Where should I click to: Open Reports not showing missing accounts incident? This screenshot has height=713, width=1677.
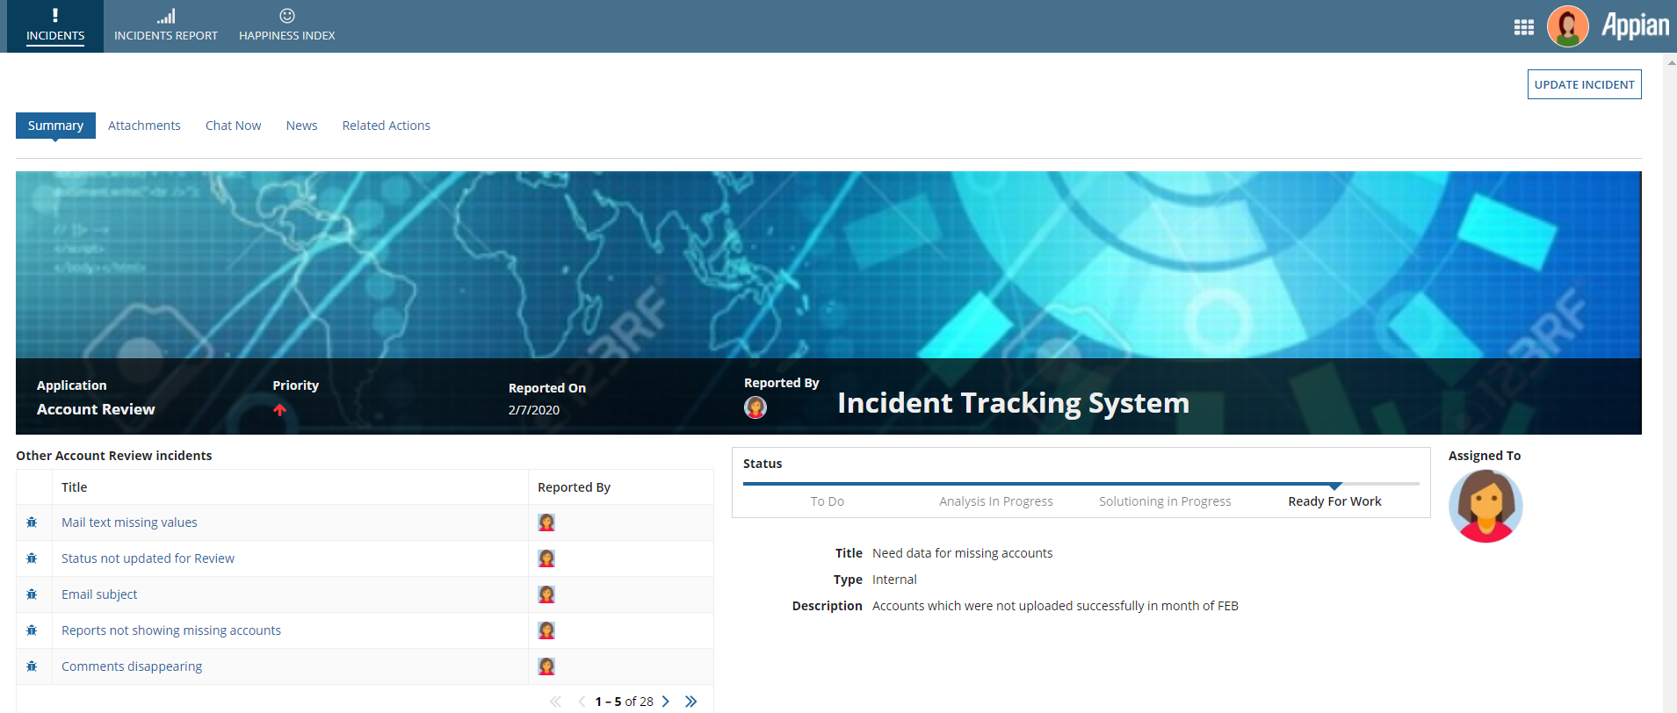[x=171, y=630]
